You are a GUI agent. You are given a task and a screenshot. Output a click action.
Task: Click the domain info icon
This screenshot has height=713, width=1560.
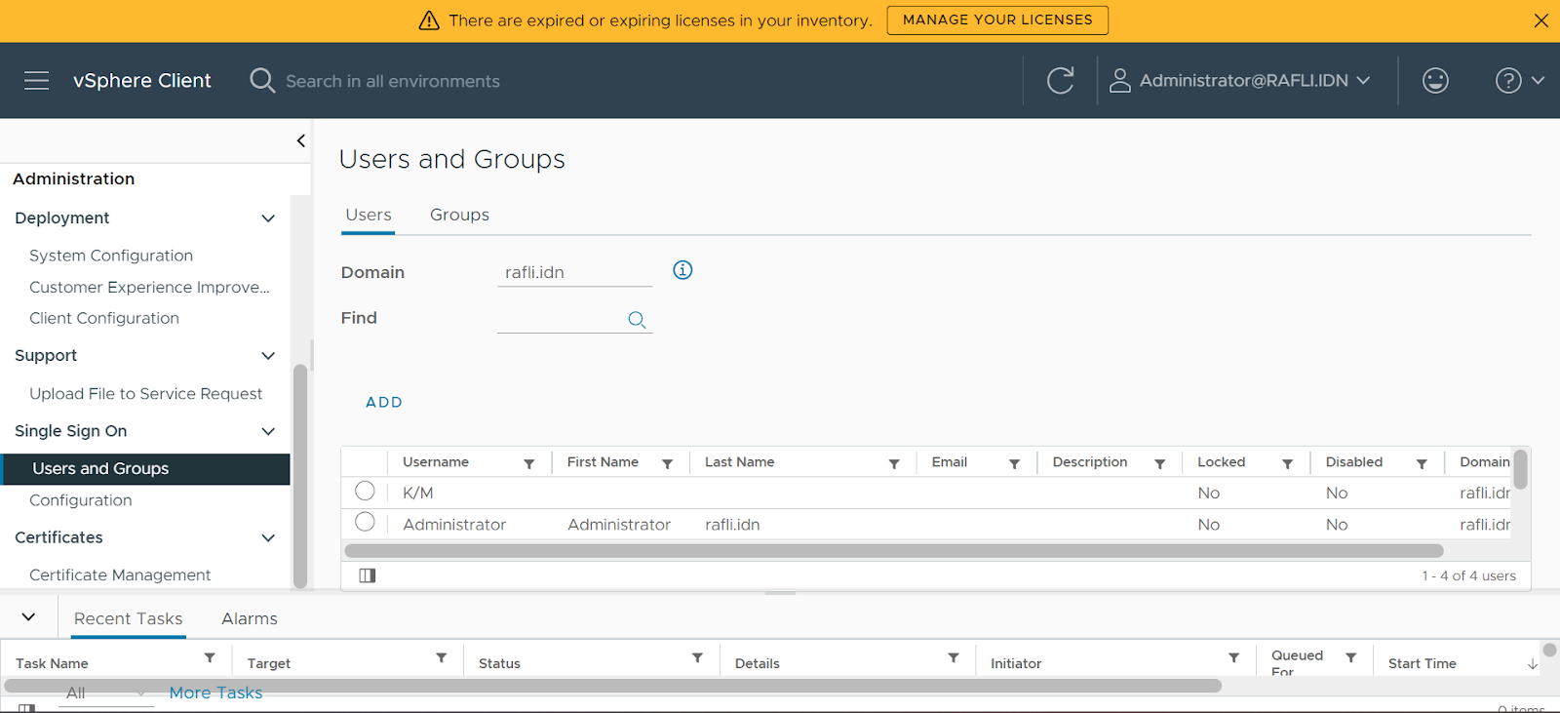(x=682, y=270)
